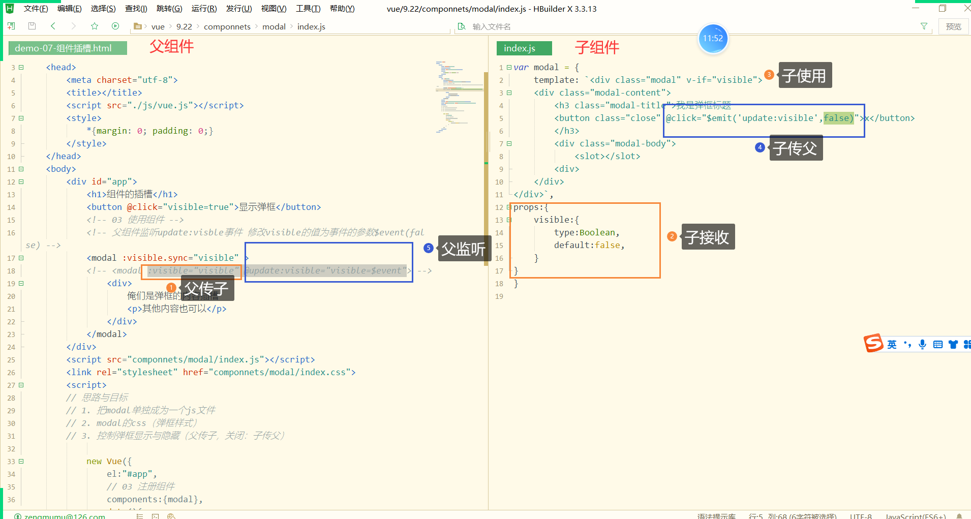Click the star bookmark toolbar icon

(x=95, y=26)
